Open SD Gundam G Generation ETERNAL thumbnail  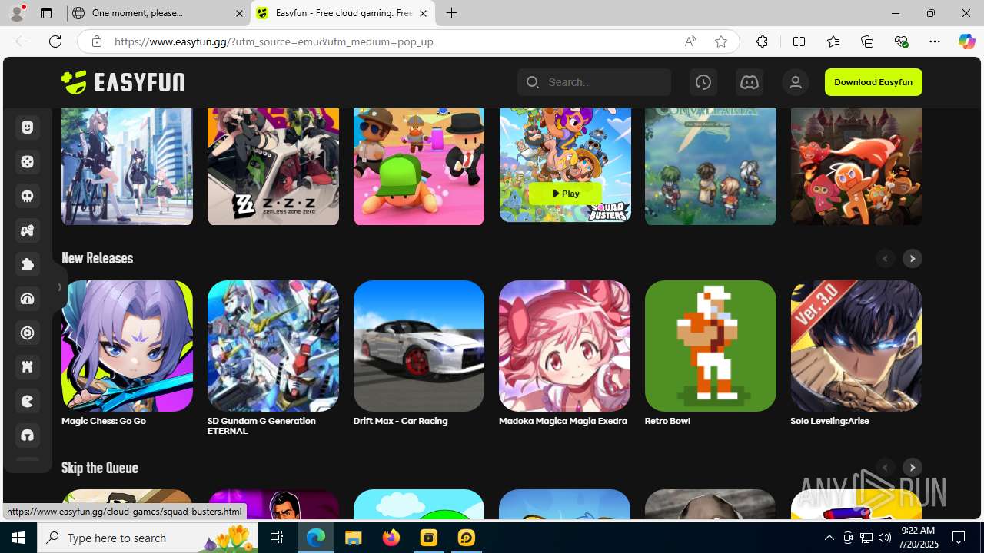(273, 346)
